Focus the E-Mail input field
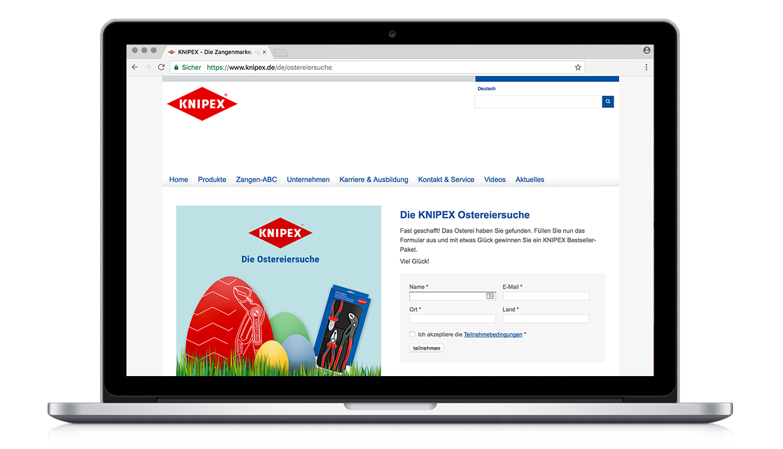 546,296
